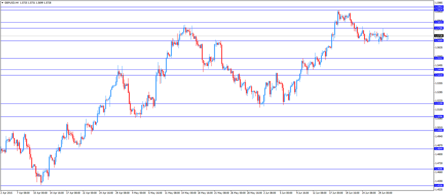Click the 10 Apr 00:00 time label
This screenshot has height=195, width=444.
tap(40, 193)
